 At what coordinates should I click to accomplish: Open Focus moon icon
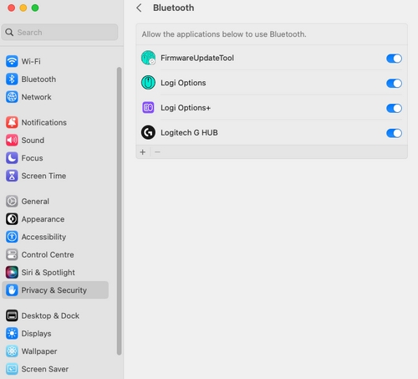(x=12, y=158)
